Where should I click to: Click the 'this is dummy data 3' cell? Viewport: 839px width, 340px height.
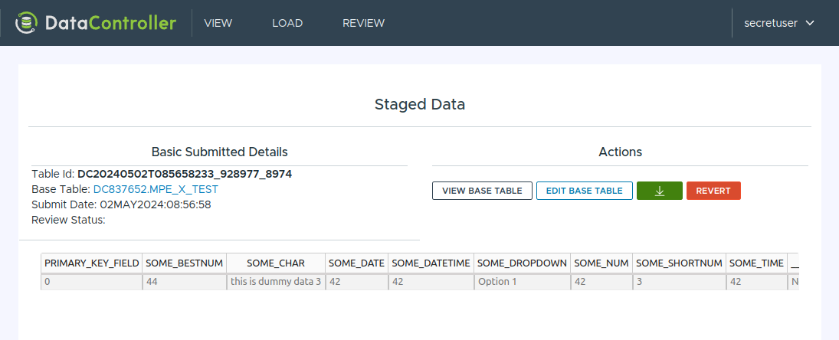coord(276,282)
